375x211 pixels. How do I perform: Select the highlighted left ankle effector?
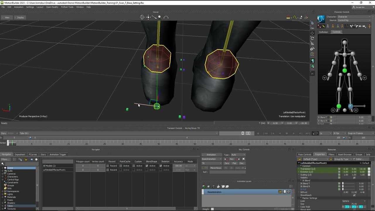point(350,106)
